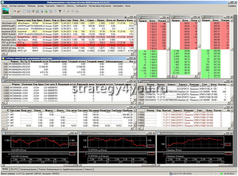The width and height of the screenshot is (238, 176).
Task: Switch to the Валютный рынок tab
Action: [x=30, y=169]
